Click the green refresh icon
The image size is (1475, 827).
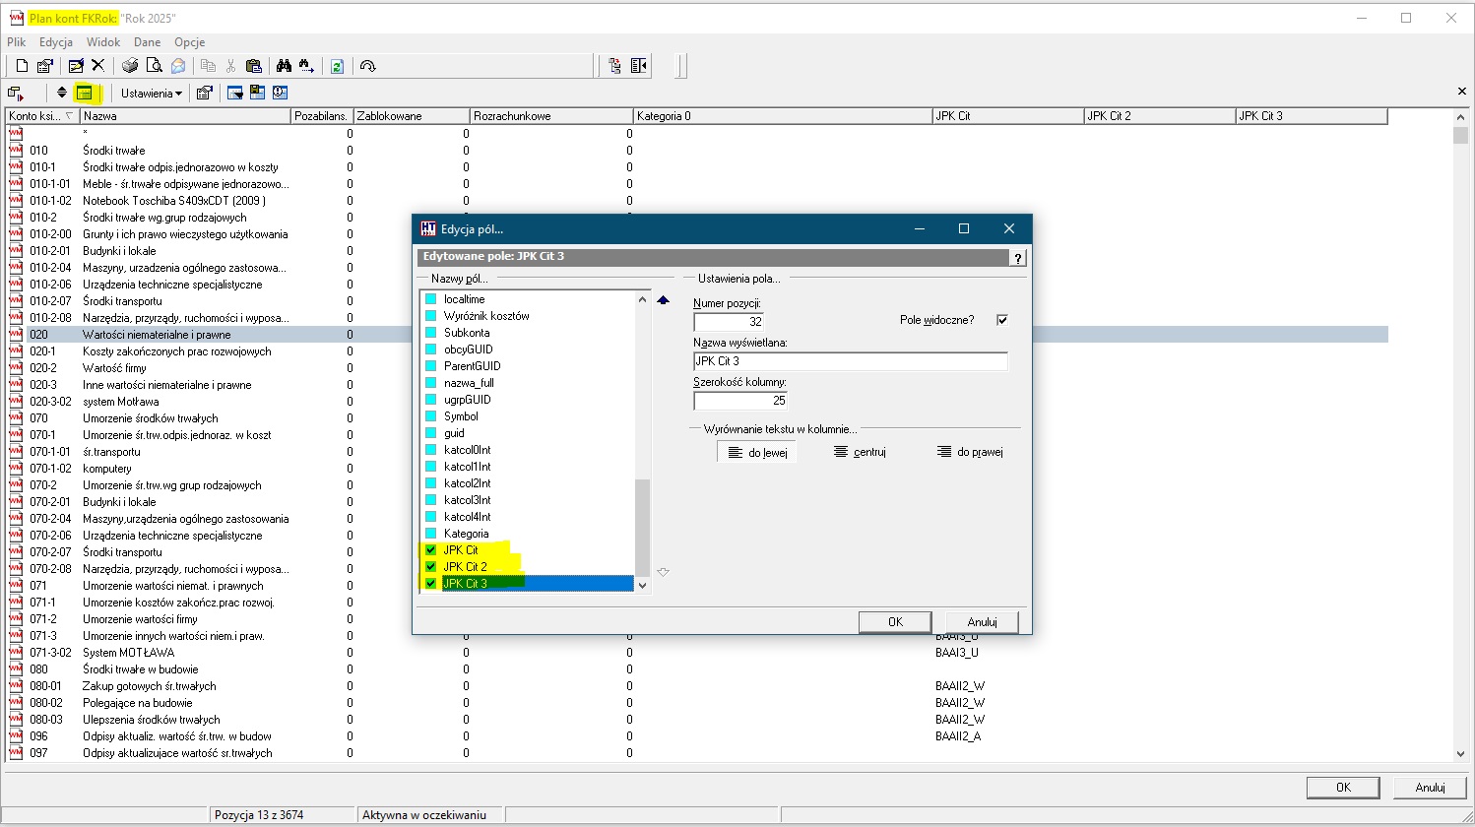tap(337, 66)
